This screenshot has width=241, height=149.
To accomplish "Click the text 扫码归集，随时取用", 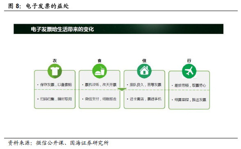I will tap(56, 99).
